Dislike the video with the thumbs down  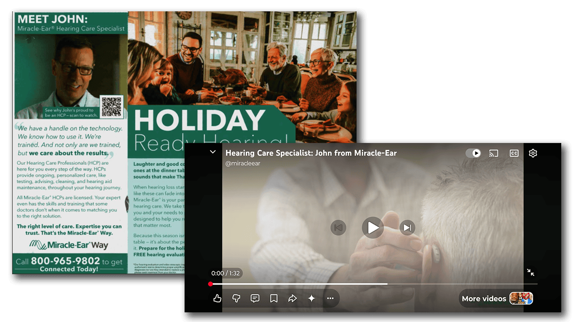coord(236,299)
